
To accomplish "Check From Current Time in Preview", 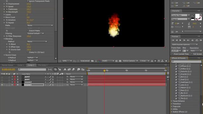I will pos(172,54).
